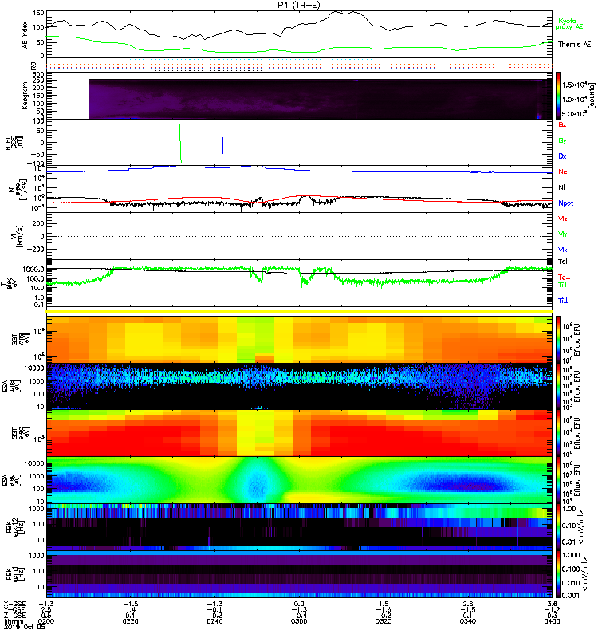Select the red 'Ne' density legend label

click(x=562, y=171)
